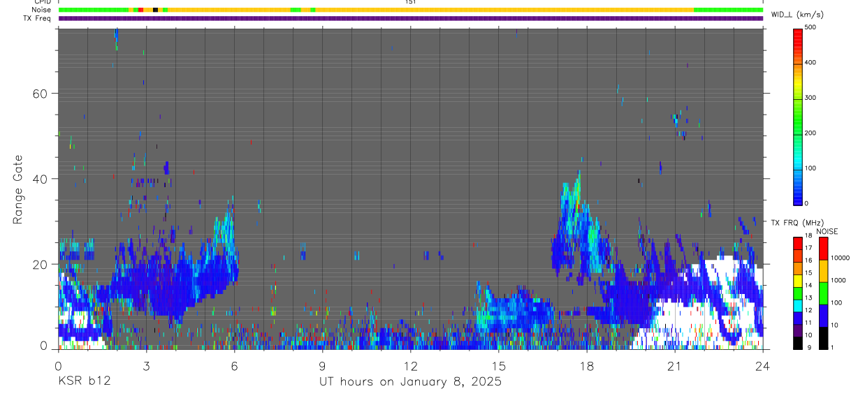858x396 pixels.
Task: Click the 200 label on WID color bar
Action: 810,133
